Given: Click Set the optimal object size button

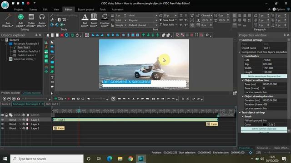Looking at the screenshot, I should click(264, 129).
